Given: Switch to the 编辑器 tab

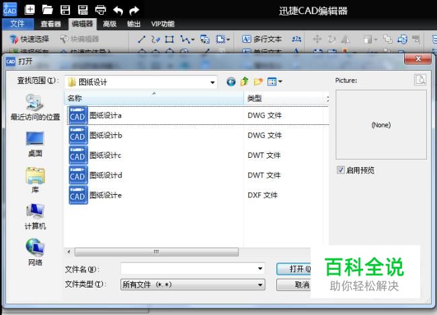Looking at the screenshot, I should tap(82, 24).
